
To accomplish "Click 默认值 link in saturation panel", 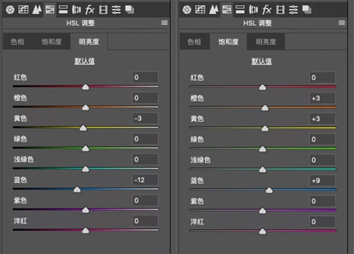I will pos(261,61).
